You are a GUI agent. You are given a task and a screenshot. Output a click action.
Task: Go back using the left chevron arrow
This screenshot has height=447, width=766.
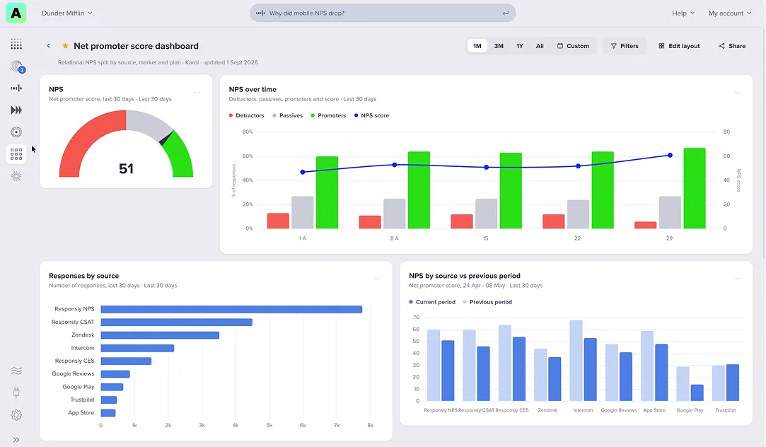(x=48, y=46)
